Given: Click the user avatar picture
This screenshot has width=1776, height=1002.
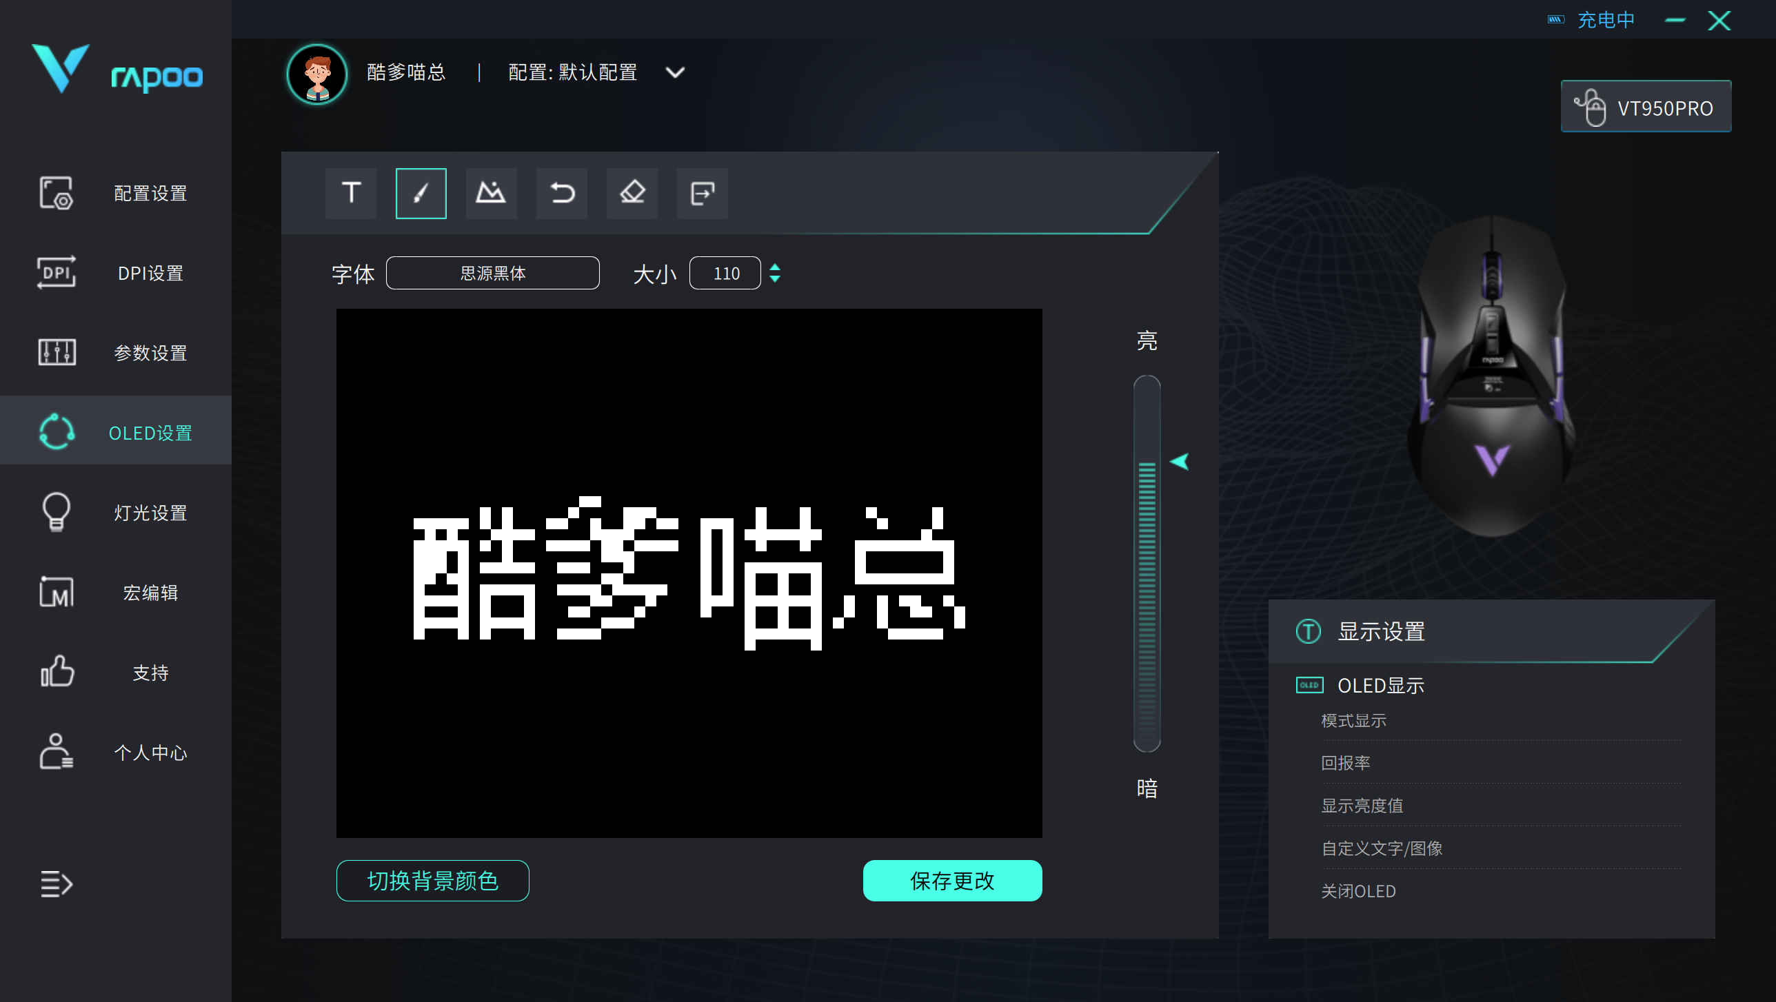Looking at the screenshot, I should pos(317,74).
